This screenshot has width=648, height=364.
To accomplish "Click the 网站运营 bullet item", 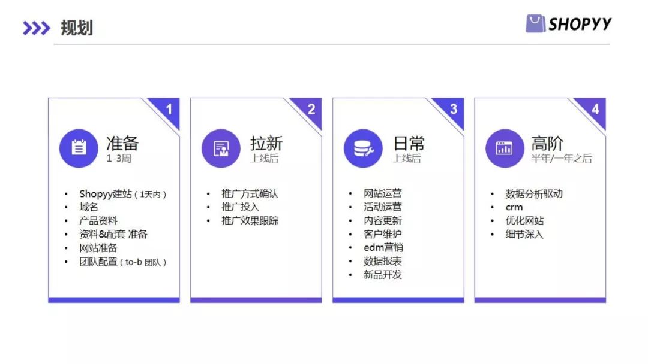I will pos(383,193).
